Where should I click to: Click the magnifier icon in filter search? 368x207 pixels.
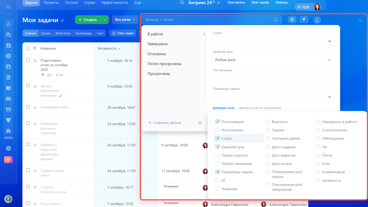[x=275, y=20]
